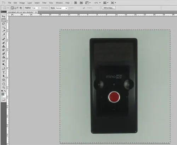The image size is (177, 145).
Task: Open the Image menu
Action: 22,3
